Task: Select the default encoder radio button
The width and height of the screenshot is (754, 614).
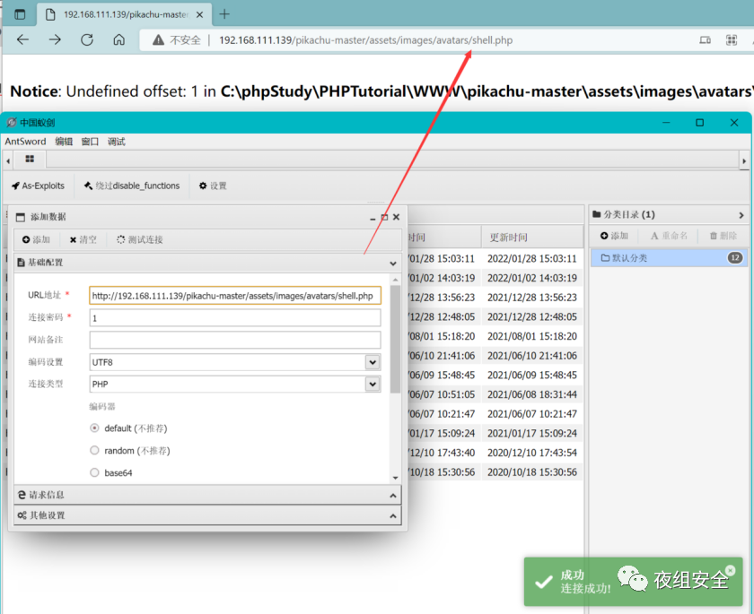Action: pos(95,428)
